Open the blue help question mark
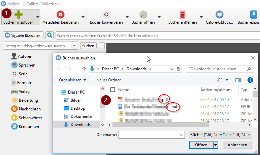This screenshot has width=260, height=155. (250, 80)
